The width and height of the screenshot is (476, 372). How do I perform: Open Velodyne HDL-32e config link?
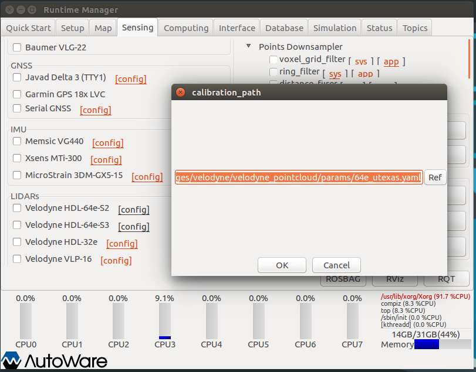point(122,244)
